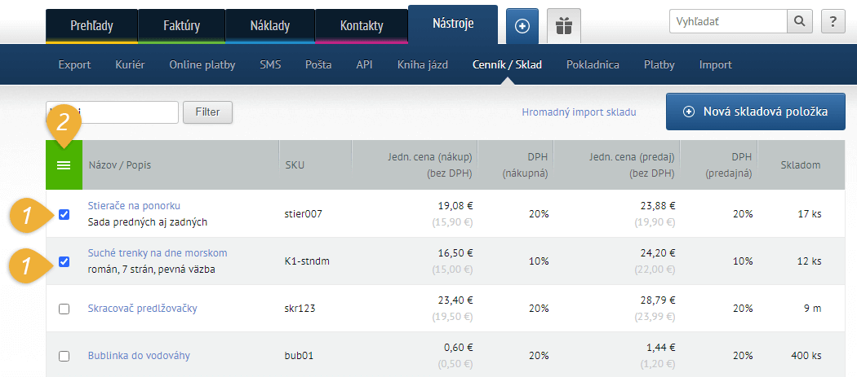Open the Stierače na ponorku item link

pyautogui.click(x=134, y=205)
